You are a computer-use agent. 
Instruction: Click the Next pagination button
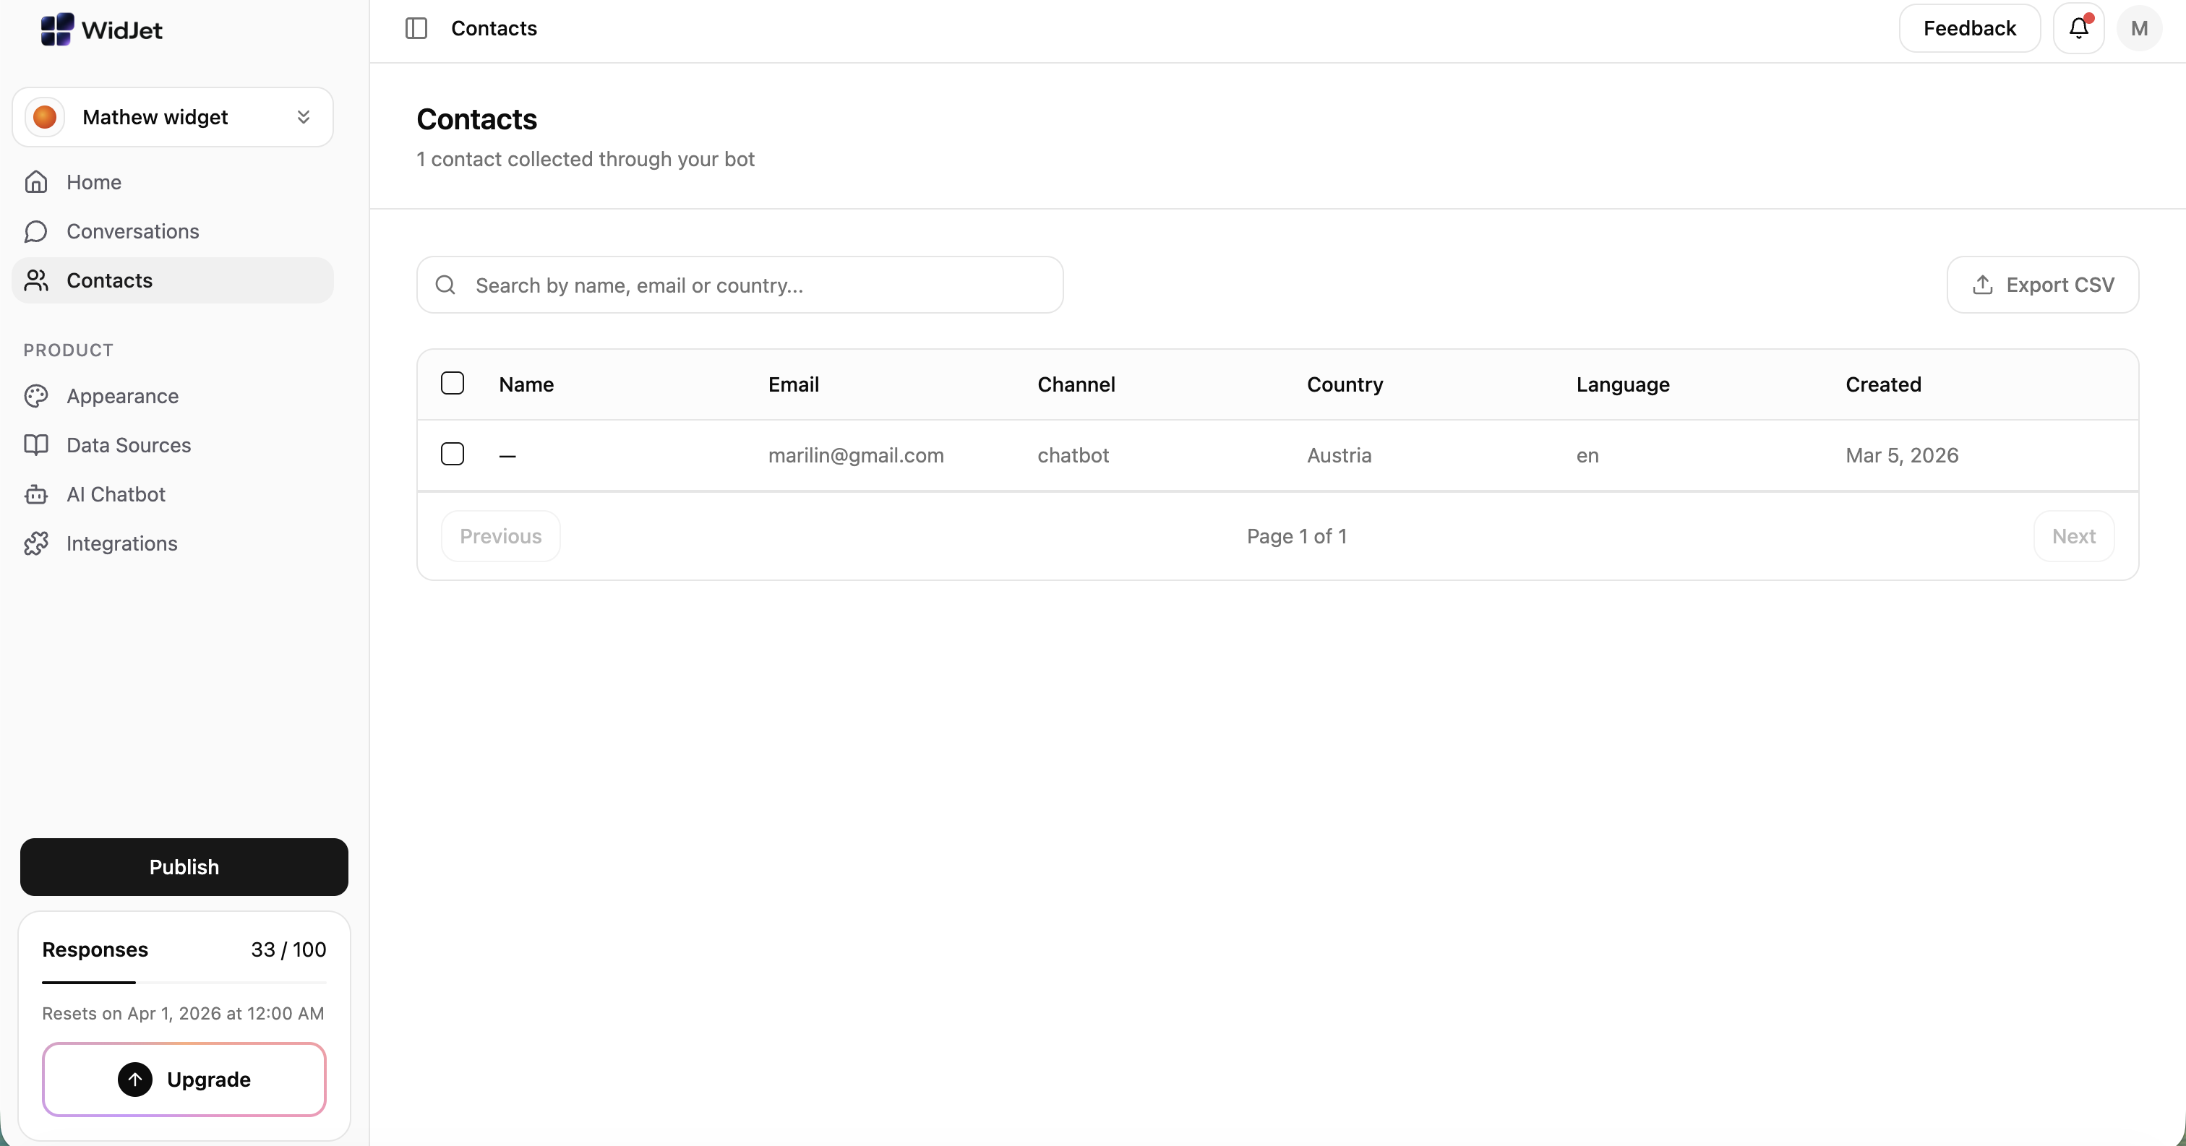(x=2073, y=536)
